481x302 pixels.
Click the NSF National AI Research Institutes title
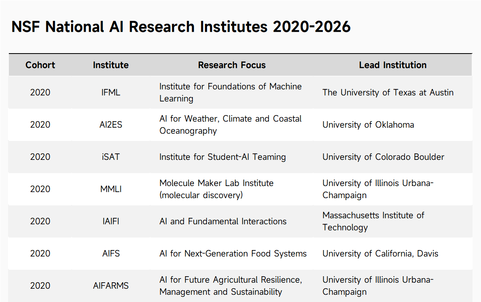pyautogui.click(x=181, y=27)
